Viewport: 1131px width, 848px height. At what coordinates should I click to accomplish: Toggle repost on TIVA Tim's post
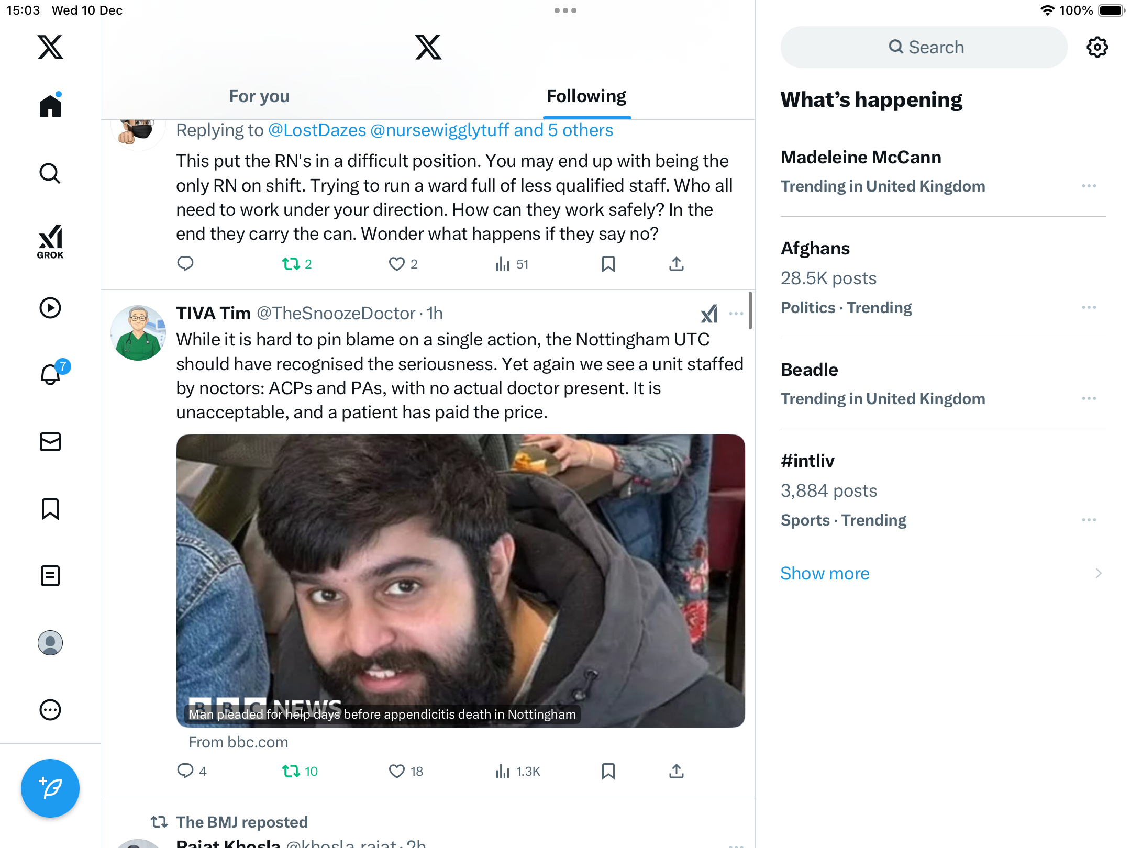coord(300,771)
